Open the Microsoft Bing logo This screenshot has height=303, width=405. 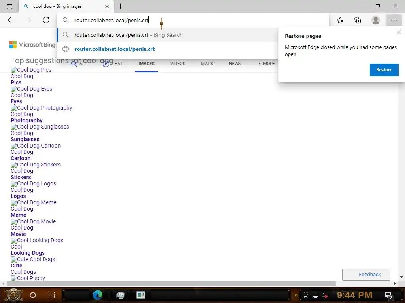click(x=32, y=45)
